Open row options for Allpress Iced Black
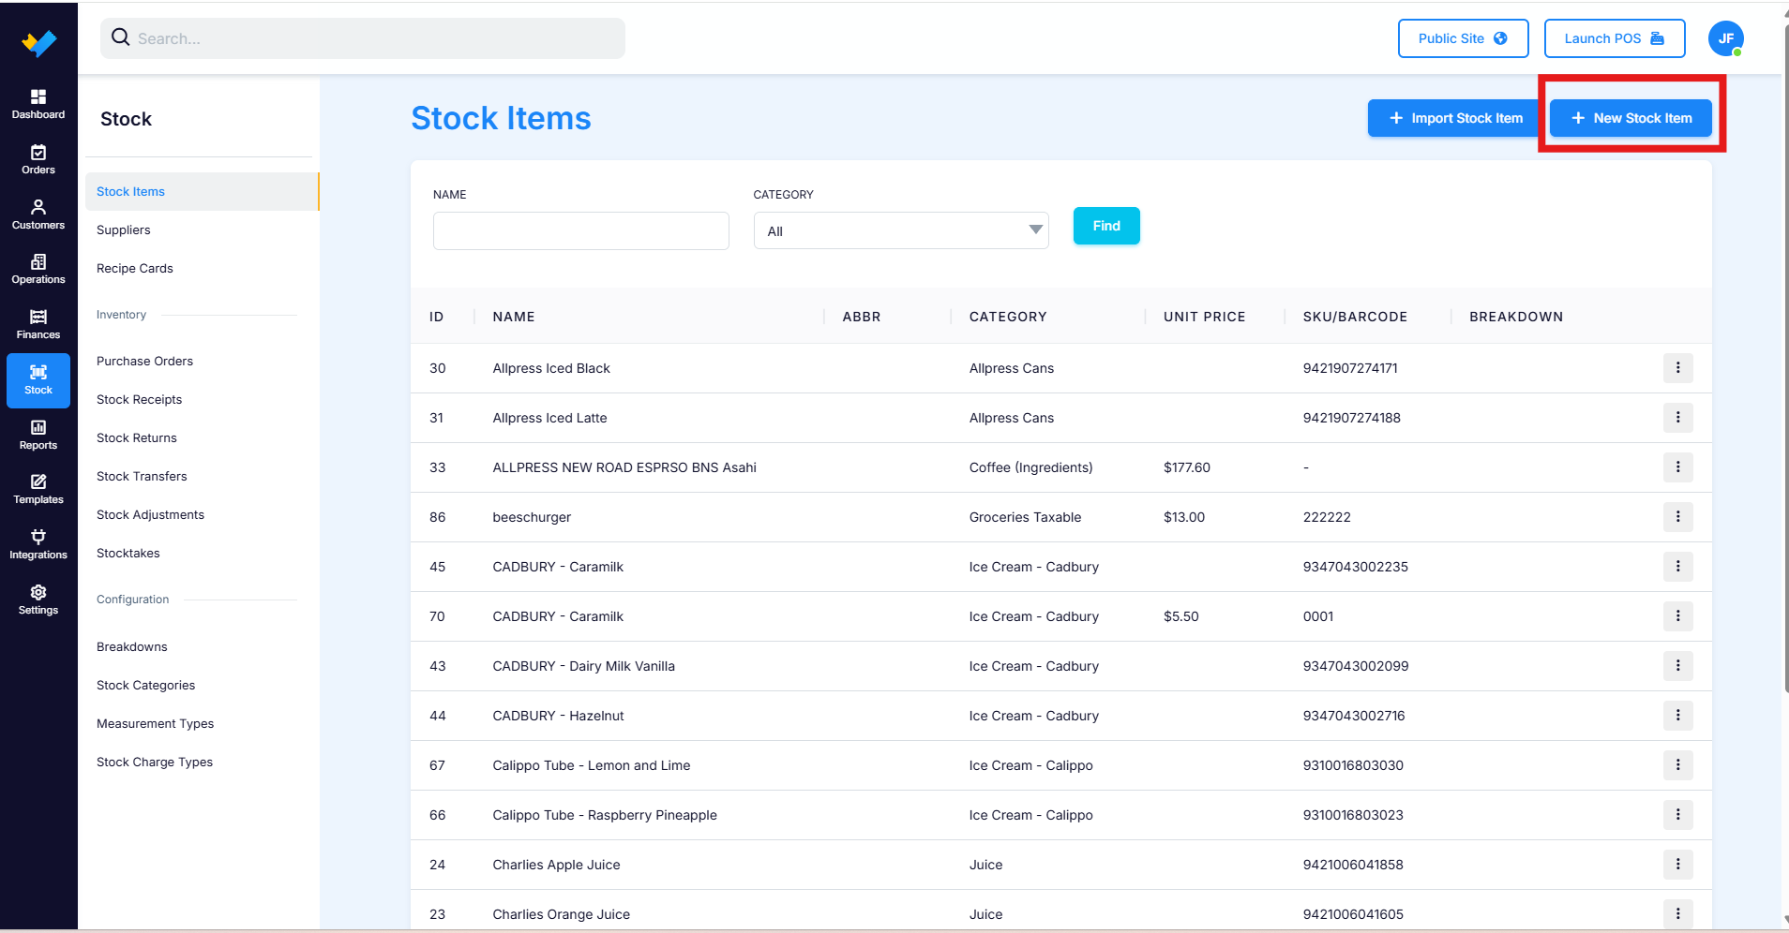Viewport: 1789px width, 933px height. tap(1677, 368)
